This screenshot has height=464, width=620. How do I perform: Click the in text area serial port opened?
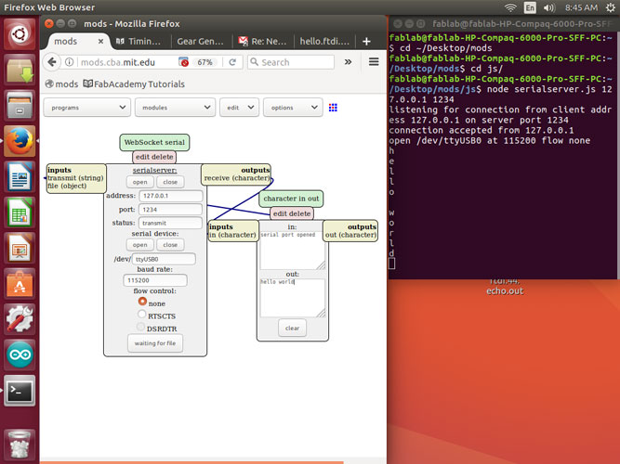[x=293, y=251]
